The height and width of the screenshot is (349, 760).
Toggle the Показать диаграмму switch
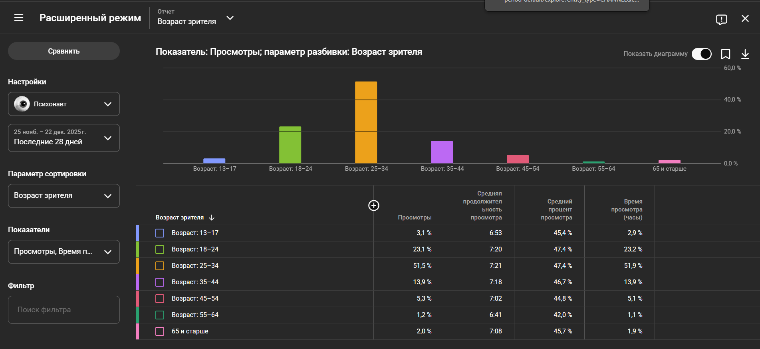pos(701,54)
